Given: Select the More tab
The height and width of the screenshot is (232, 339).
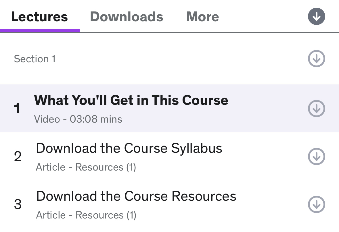Looking at the screenshot, I should coord(202,17).
